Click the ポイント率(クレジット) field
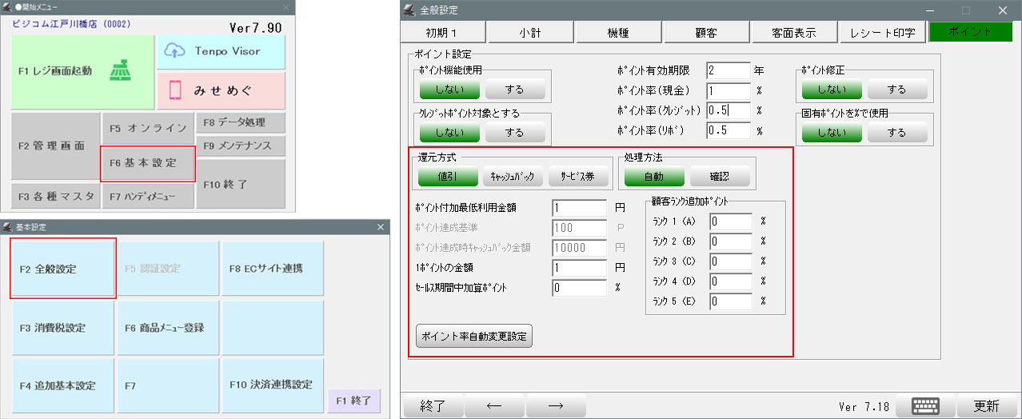 (728, 110)
